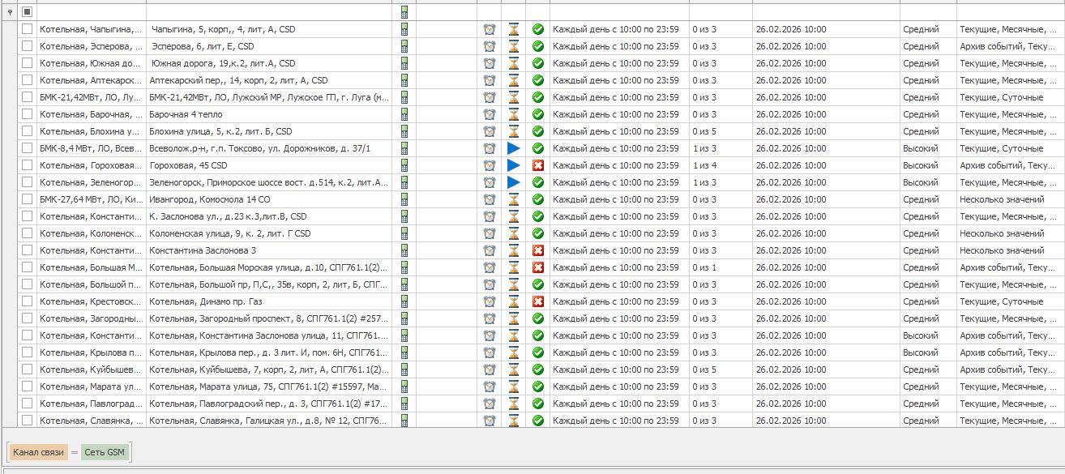Check the box for Котельная, Чапыгина row
This screenshot has height=474, width=1065.
[28, 29]
